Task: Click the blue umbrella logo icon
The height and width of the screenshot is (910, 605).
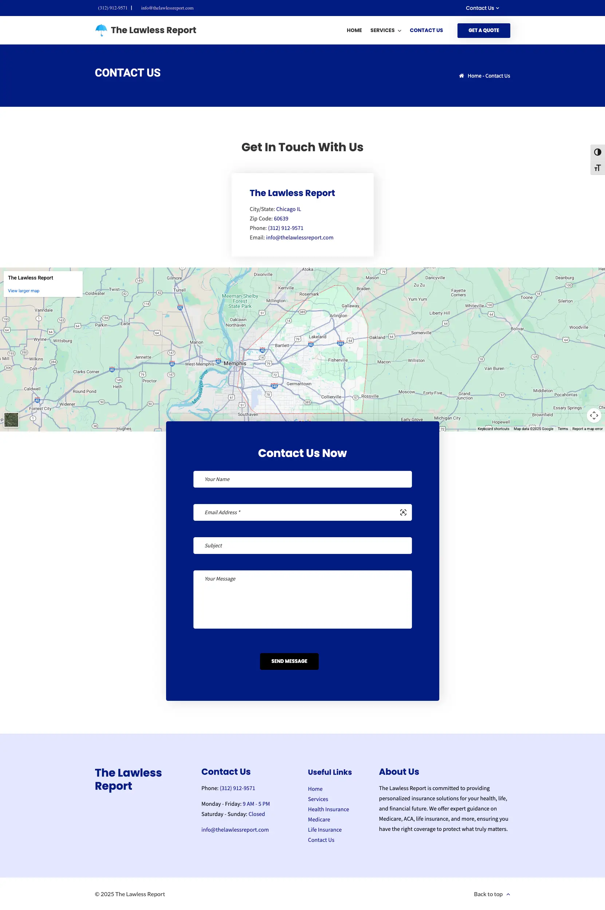Action: pyautogui.click(x=101, y=30)
